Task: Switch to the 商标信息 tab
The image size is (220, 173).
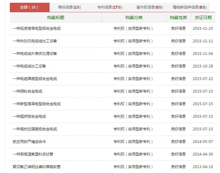Action: (x=69, y=7)
